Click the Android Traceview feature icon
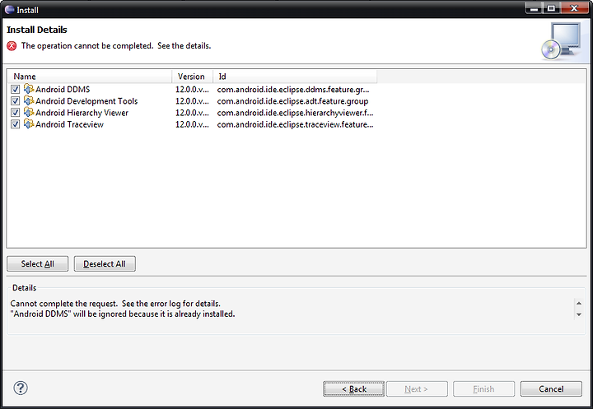 [x=29, y=124]
